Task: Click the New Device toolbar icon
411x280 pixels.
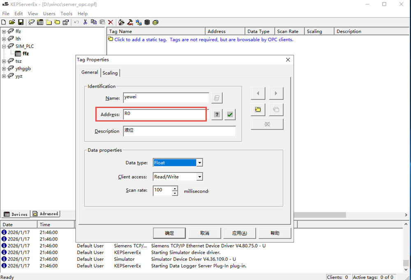Action: click(40, 22)
